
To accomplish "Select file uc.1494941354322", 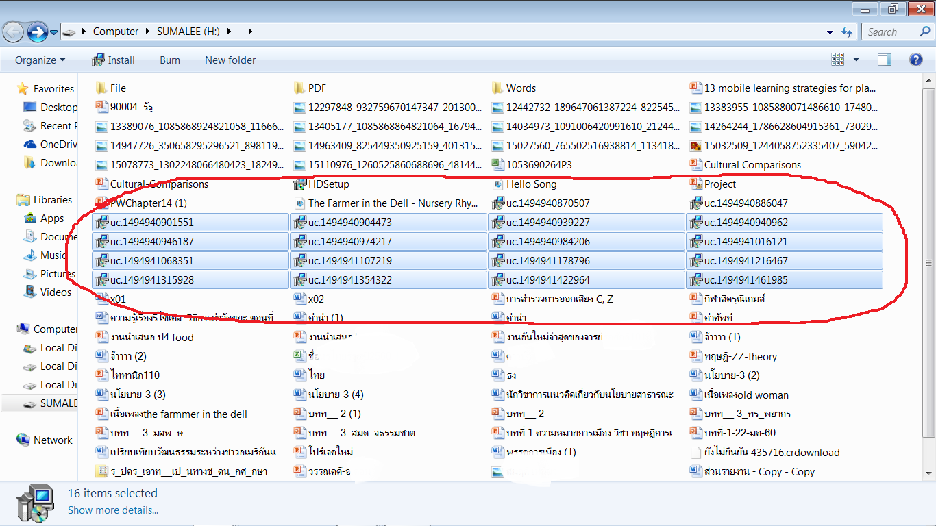I will point(389,280).
